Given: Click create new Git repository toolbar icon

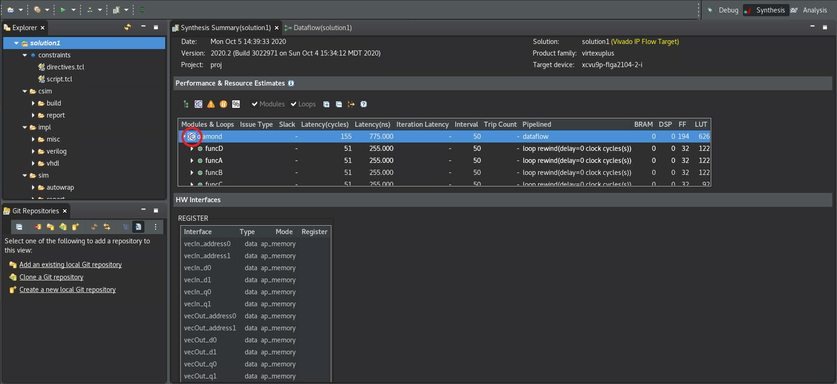Looking at the screenshot, I should [75, 227].
